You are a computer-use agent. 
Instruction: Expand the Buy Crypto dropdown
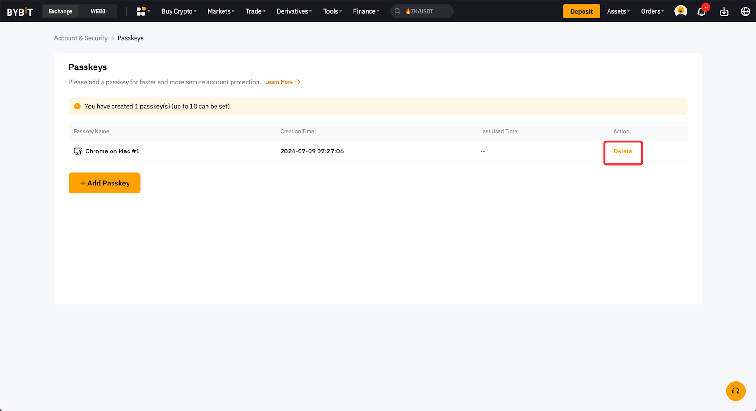coord(179,11)
